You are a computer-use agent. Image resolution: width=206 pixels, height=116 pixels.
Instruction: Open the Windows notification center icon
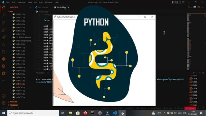[x=201, y=113]
